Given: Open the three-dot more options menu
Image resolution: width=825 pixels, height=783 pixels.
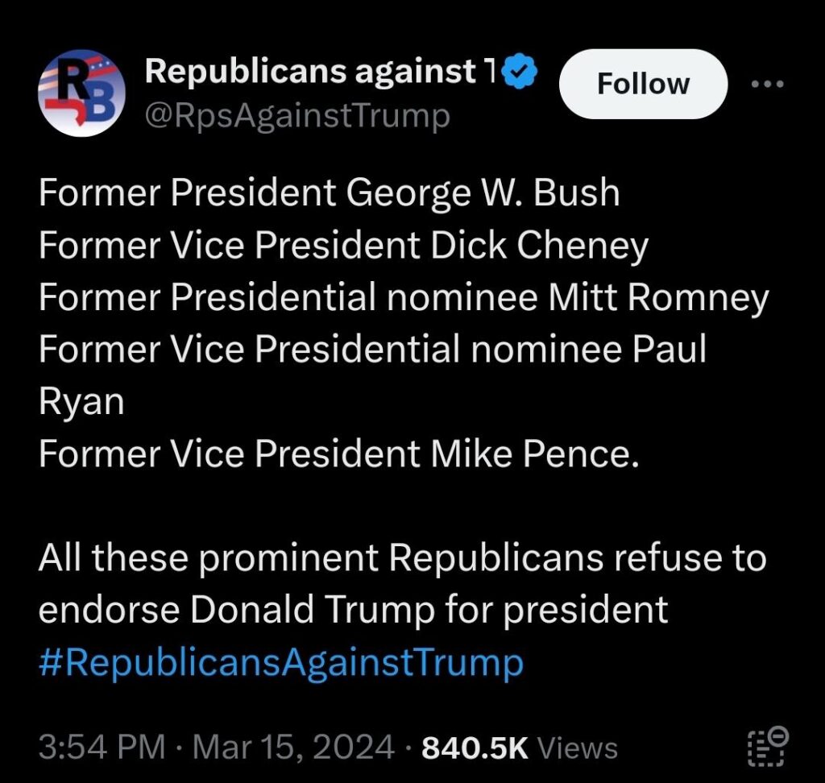Looking at the screenshot, I should [768, 84].
